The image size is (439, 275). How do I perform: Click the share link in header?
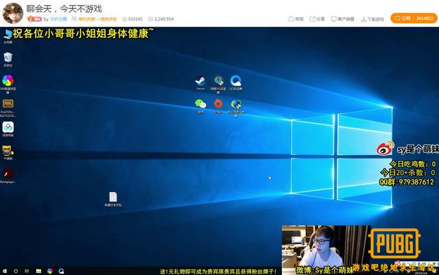[317, 19]
